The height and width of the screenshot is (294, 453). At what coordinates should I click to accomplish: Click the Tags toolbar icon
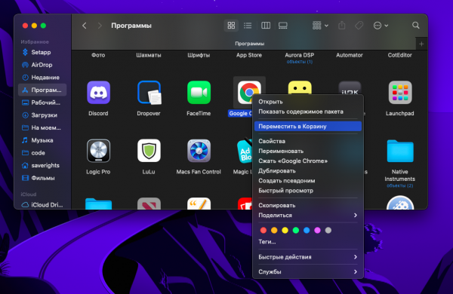tap(359, 26)
